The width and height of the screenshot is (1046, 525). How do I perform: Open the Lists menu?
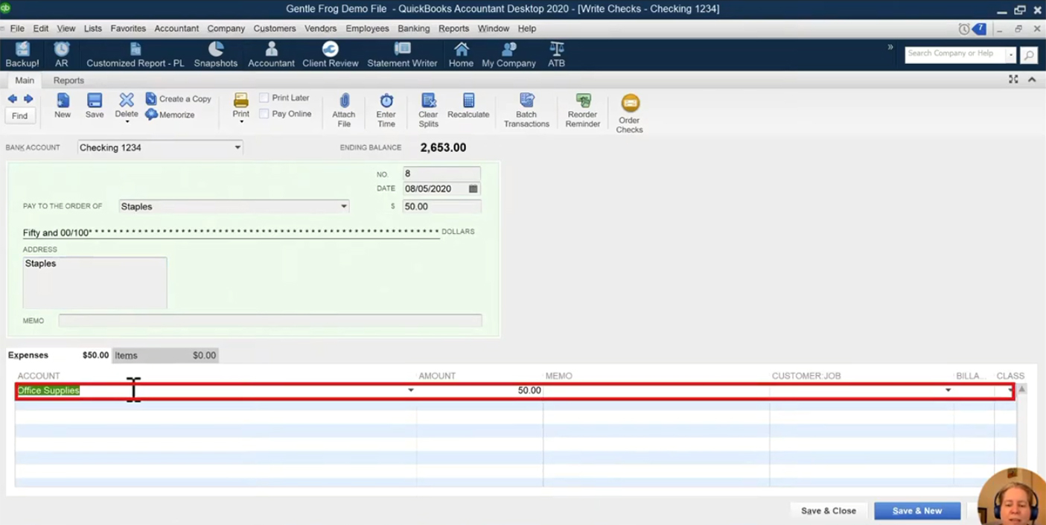tap(93, 28)
